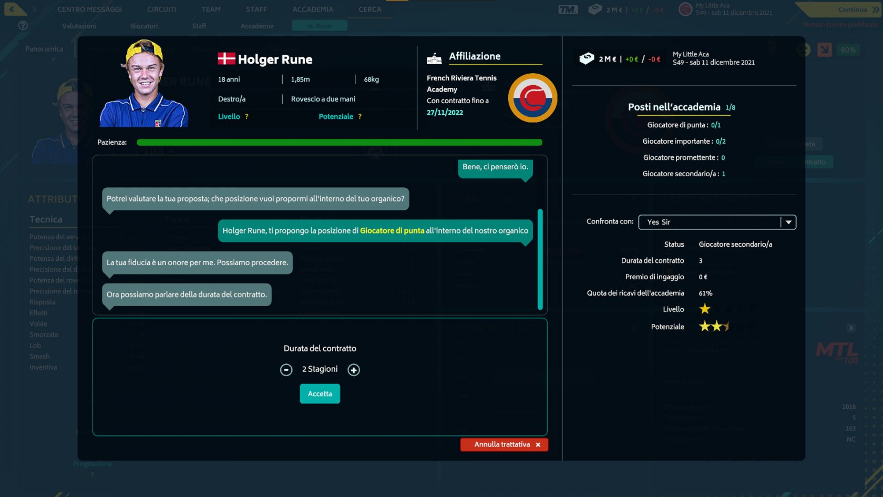Click the yellow back arrow button

[14, 9]
